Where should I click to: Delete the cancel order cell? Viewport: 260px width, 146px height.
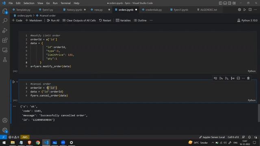pyautogui.click(x=248, y=78)
